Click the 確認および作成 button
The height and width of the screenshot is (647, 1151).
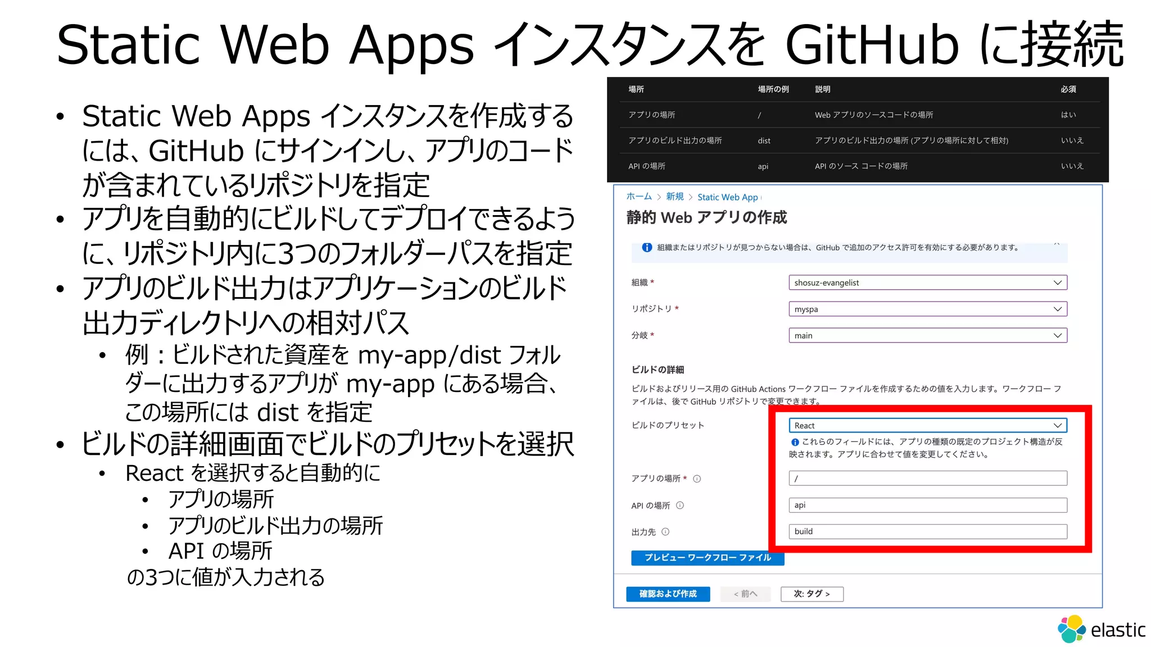[x=668, y=594]
